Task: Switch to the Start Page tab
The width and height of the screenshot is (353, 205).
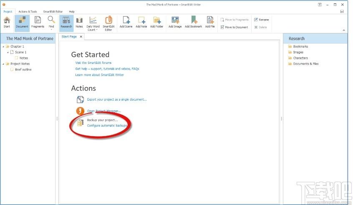Action: point(69,36)
